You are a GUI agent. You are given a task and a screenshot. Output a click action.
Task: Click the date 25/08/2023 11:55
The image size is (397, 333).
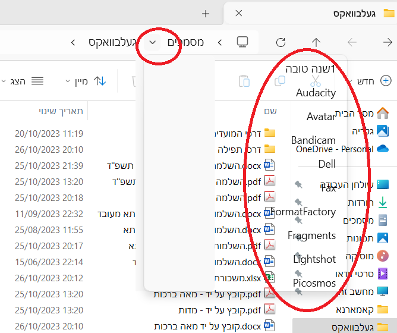(x=49, y=230)
